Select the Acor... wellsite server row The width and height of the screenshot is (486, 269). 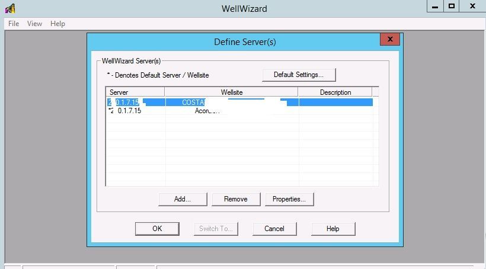(240, 111)
